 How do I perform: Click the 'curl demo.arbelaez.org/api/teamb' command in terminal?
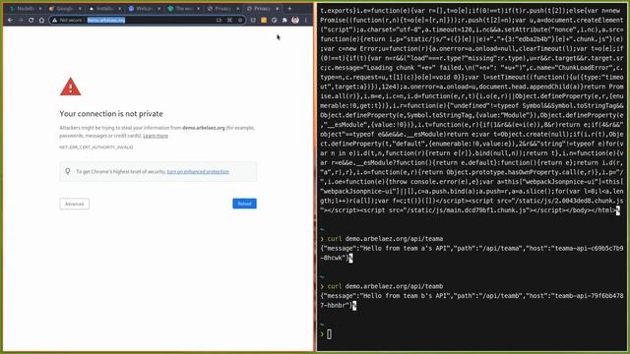coord(385,286)
